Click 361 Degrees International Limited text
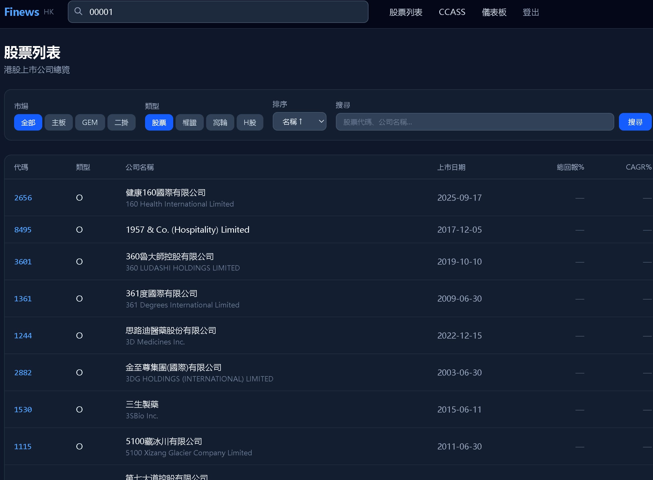Screen dimensions: 653x480 [183, 305]
